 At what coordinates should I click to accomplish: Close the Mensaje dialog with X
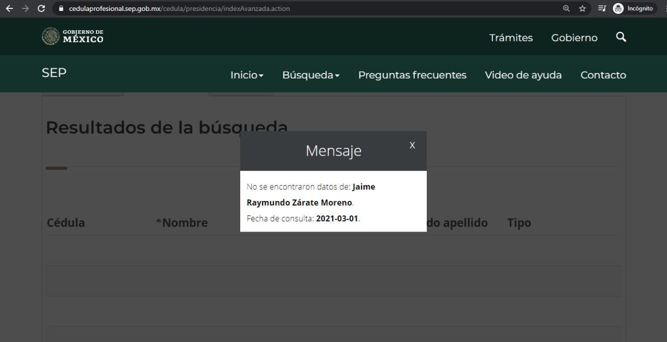(x=412, y=145)
